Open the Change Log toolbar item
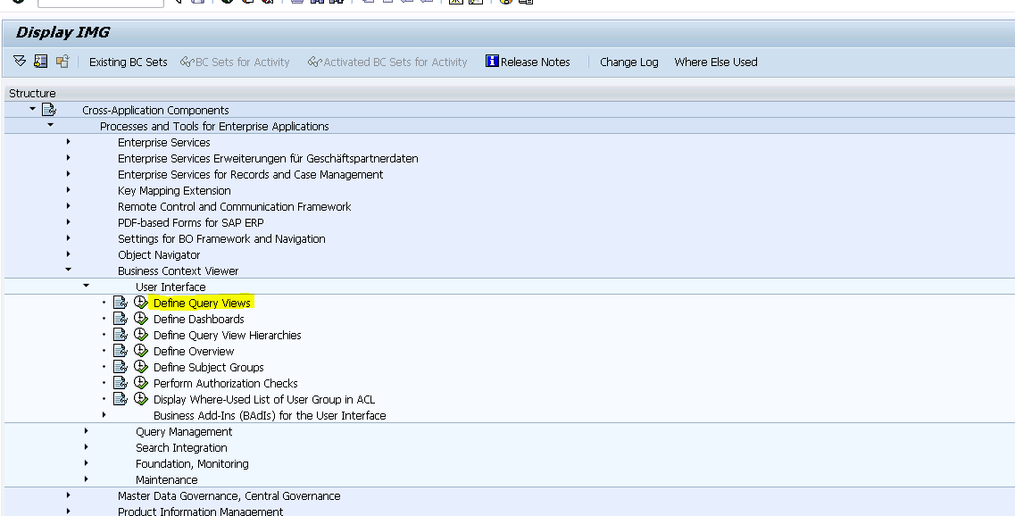Image resolution: width=1015 pixels, height=516 pixels. click(x=628, y=62)
